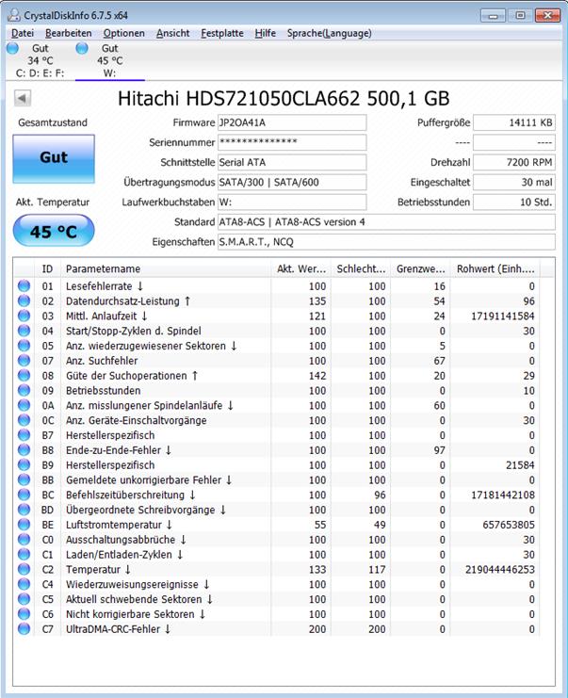
Task: Click the Standard field ATA8-ACS
Action: (x=386, y=221)
